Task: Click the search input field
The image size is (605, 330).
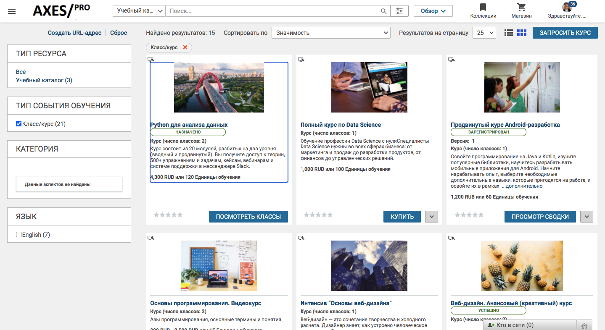Action: (x=273, y=11)
